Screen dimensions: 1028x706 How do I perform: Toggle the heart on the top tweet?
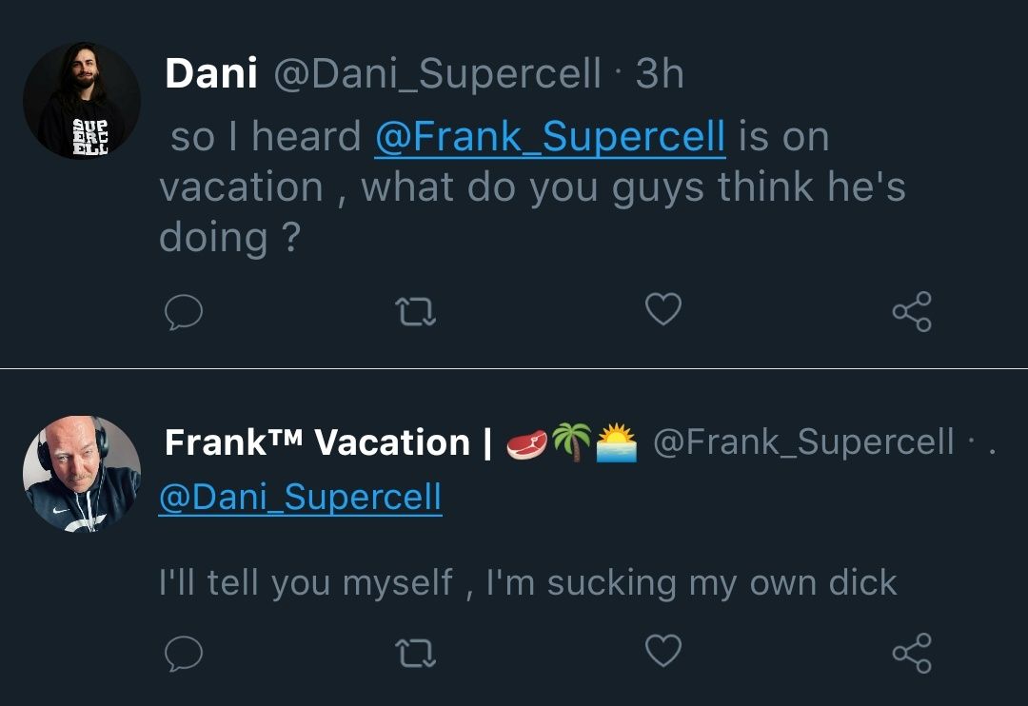(x=663, y=310)
